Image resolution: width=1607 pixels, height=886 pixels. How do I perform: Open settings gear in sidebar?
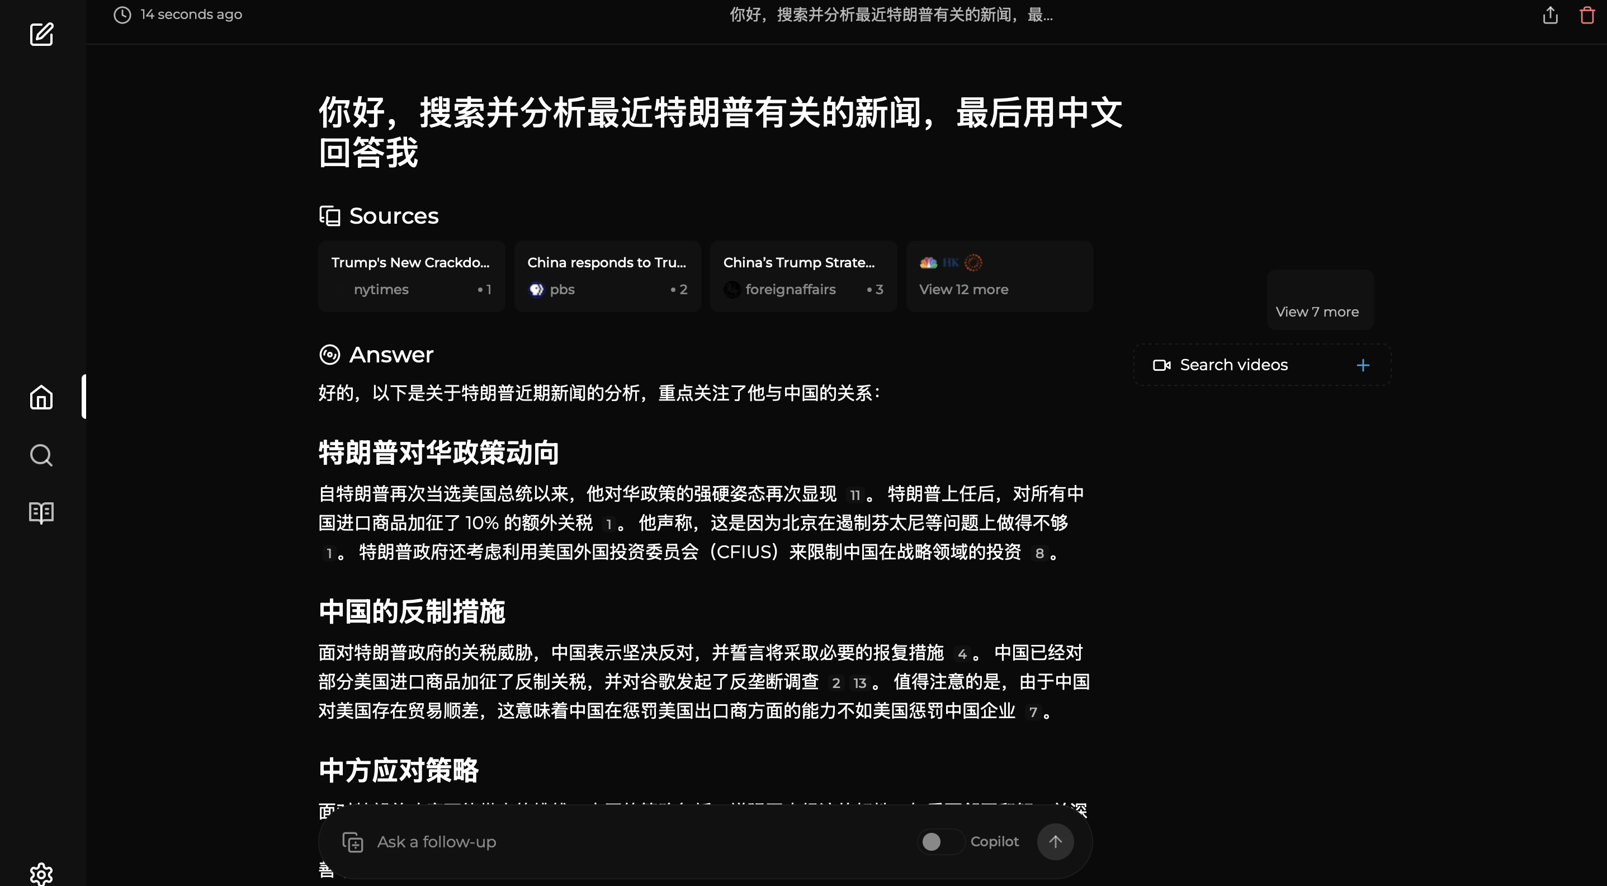[41, 874]
